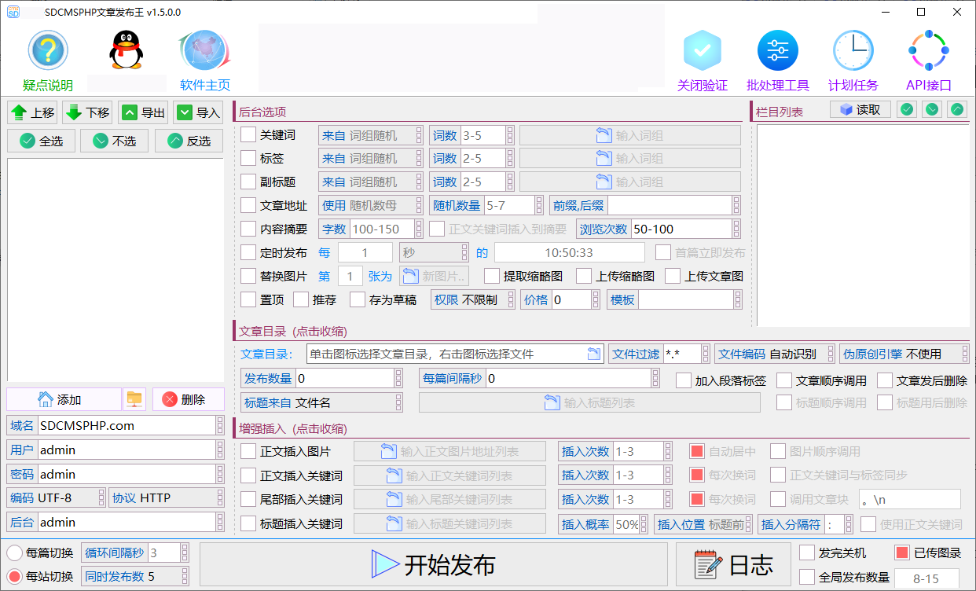Click the QQ penguin icon

click(x=127, y=52)
